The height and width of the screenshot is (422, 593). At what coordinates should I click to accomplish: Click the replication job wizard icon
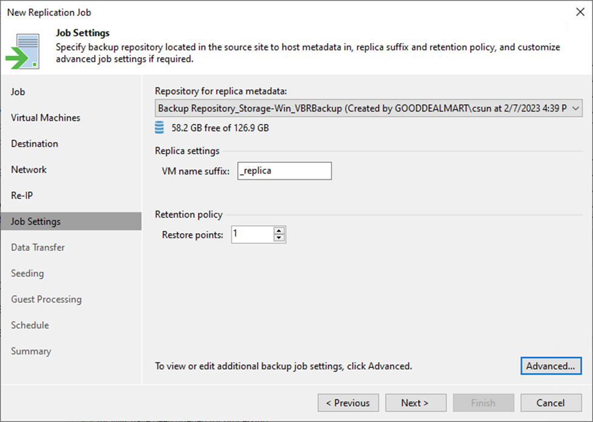tap(22, 52)
